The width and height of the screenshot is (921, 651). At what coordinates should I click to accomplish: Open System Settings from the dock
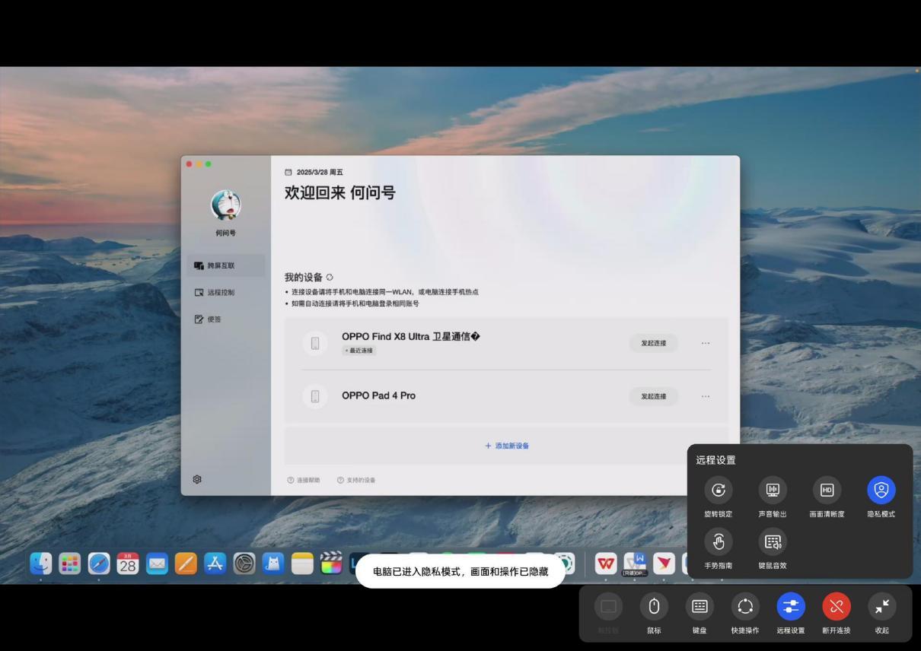[244, 564]
